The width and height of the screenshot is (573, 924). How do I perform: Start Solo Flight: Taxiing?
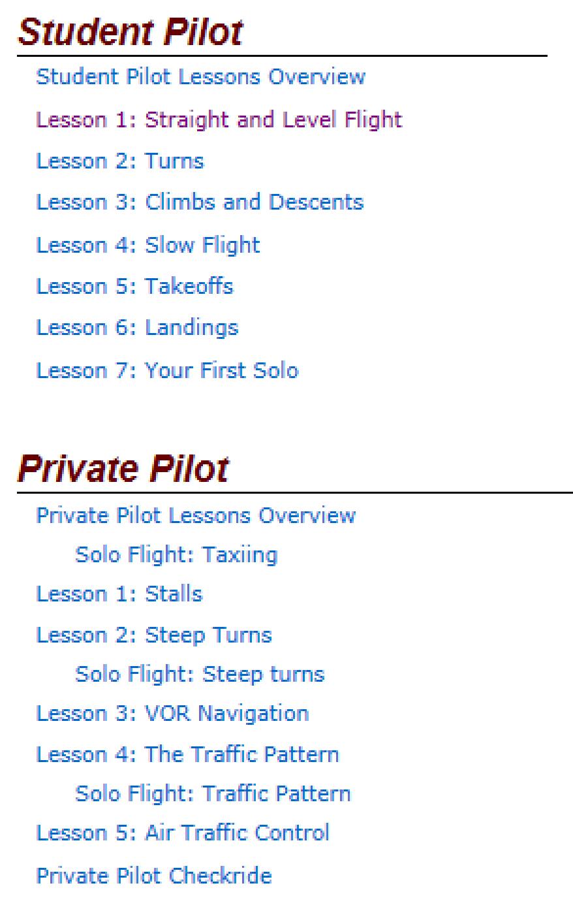[176, 555]
